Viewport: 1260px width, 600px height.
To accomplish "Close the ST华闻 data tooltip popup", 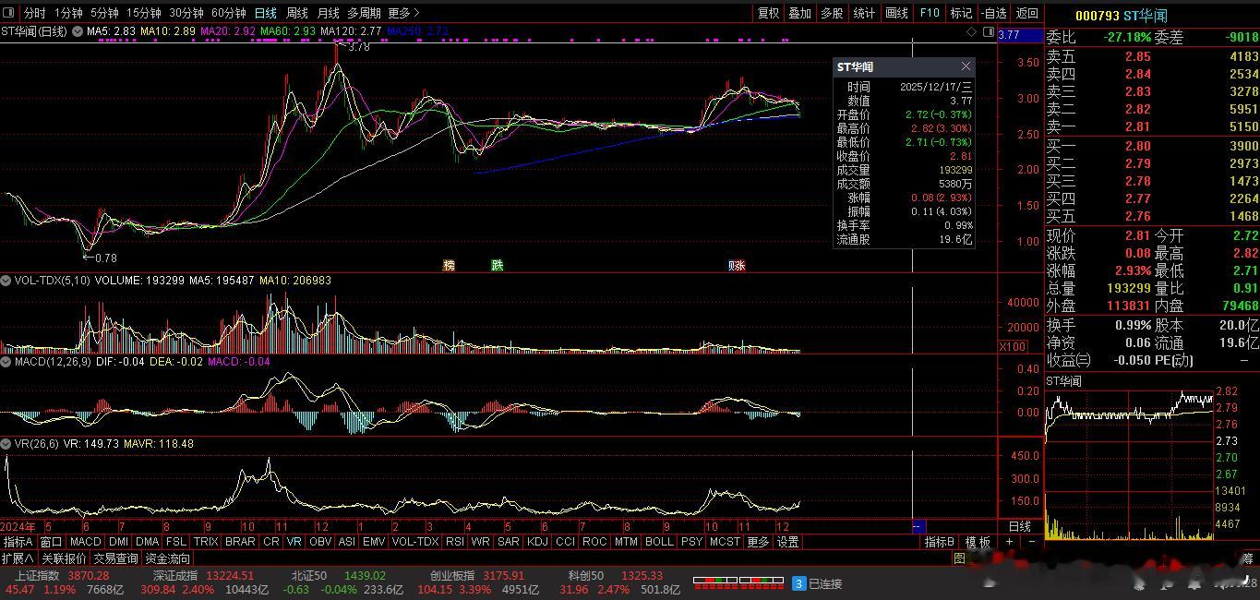I will pos(966,66).
